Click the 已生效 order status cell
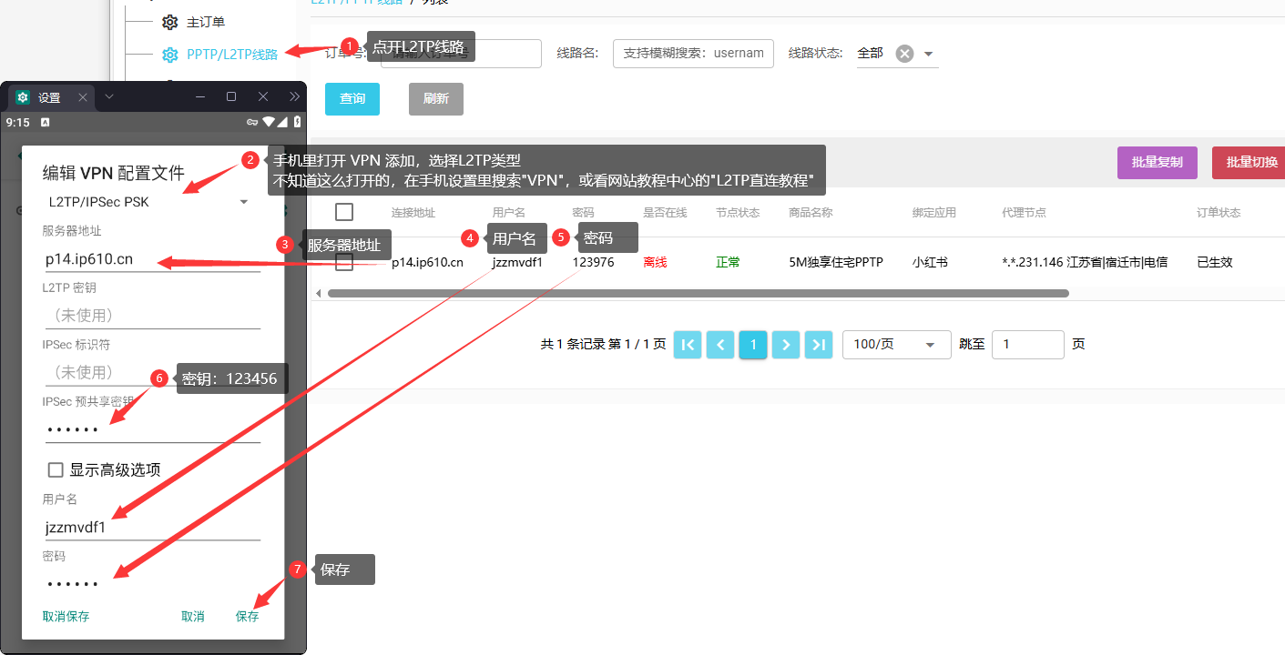Image resolution: width=1285 pixels, height=655 pixels. tap(1215, 262)
